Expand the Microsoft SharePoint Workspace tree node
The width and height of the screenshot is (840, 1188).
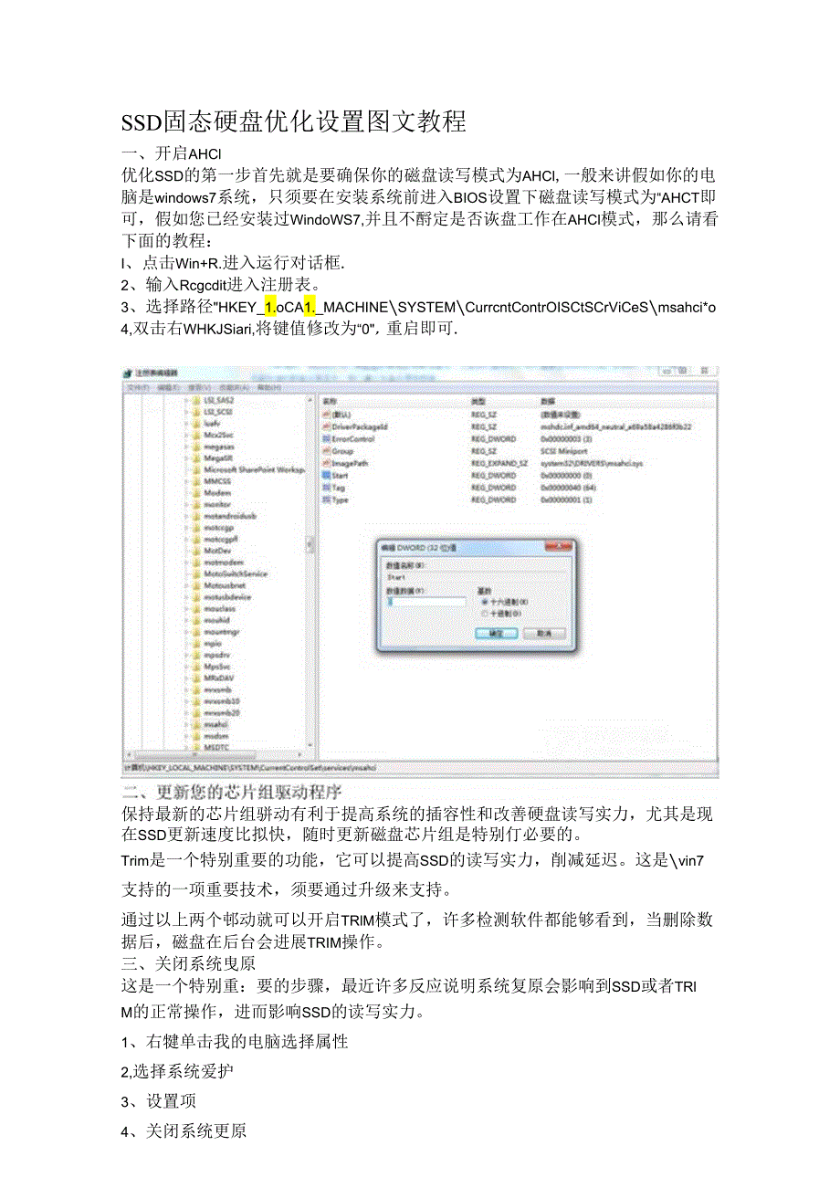pyautogui.click(x=188, y=469)
